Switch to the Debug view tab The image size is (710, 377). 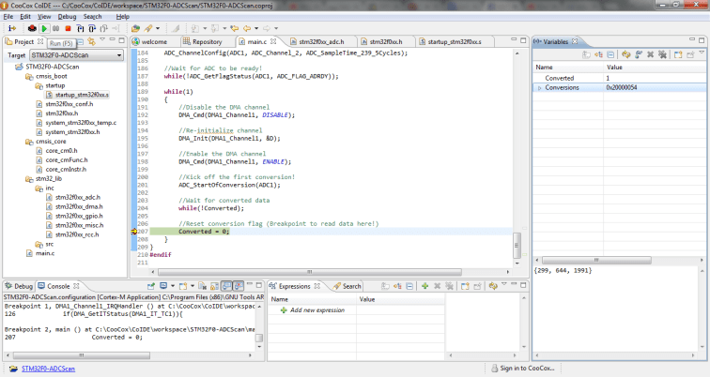19,286
